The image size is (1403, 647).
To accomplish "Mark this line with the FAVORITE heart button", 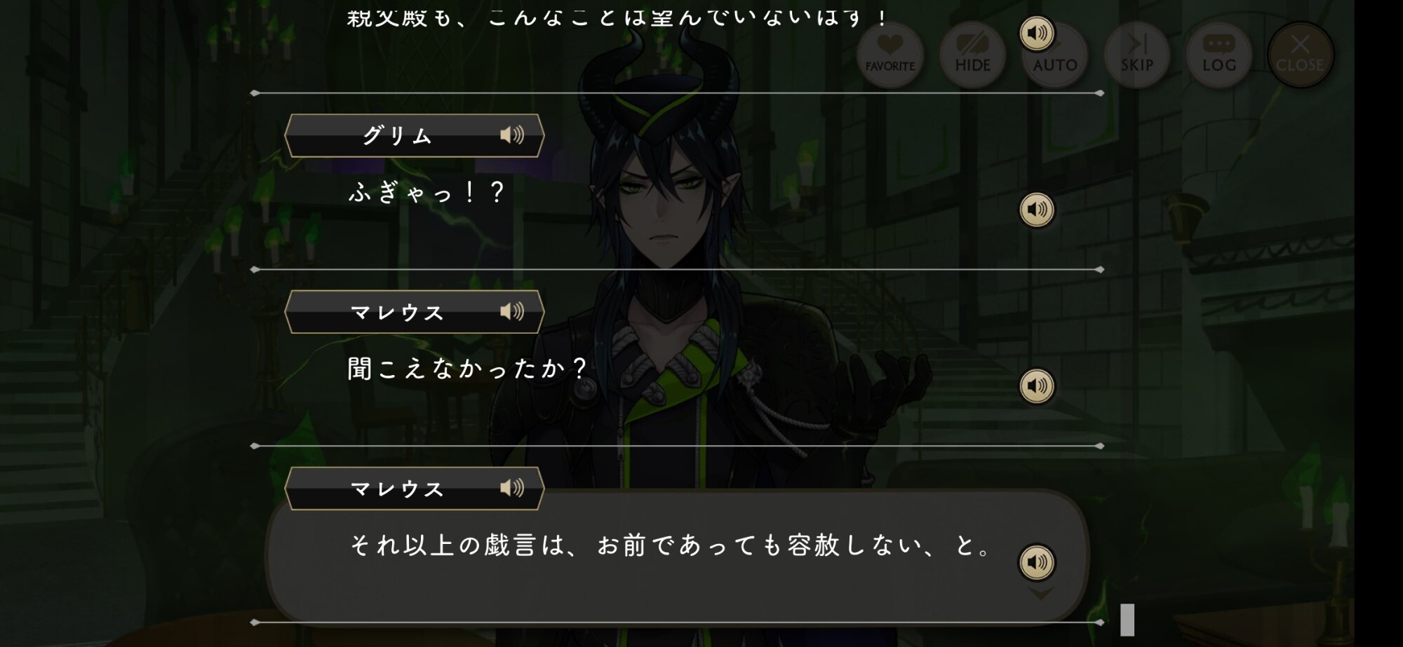I will pos(890,55).
